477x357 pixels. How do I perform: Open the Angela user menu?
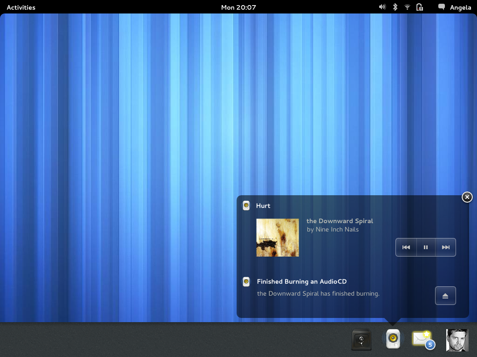pos(460,7)
